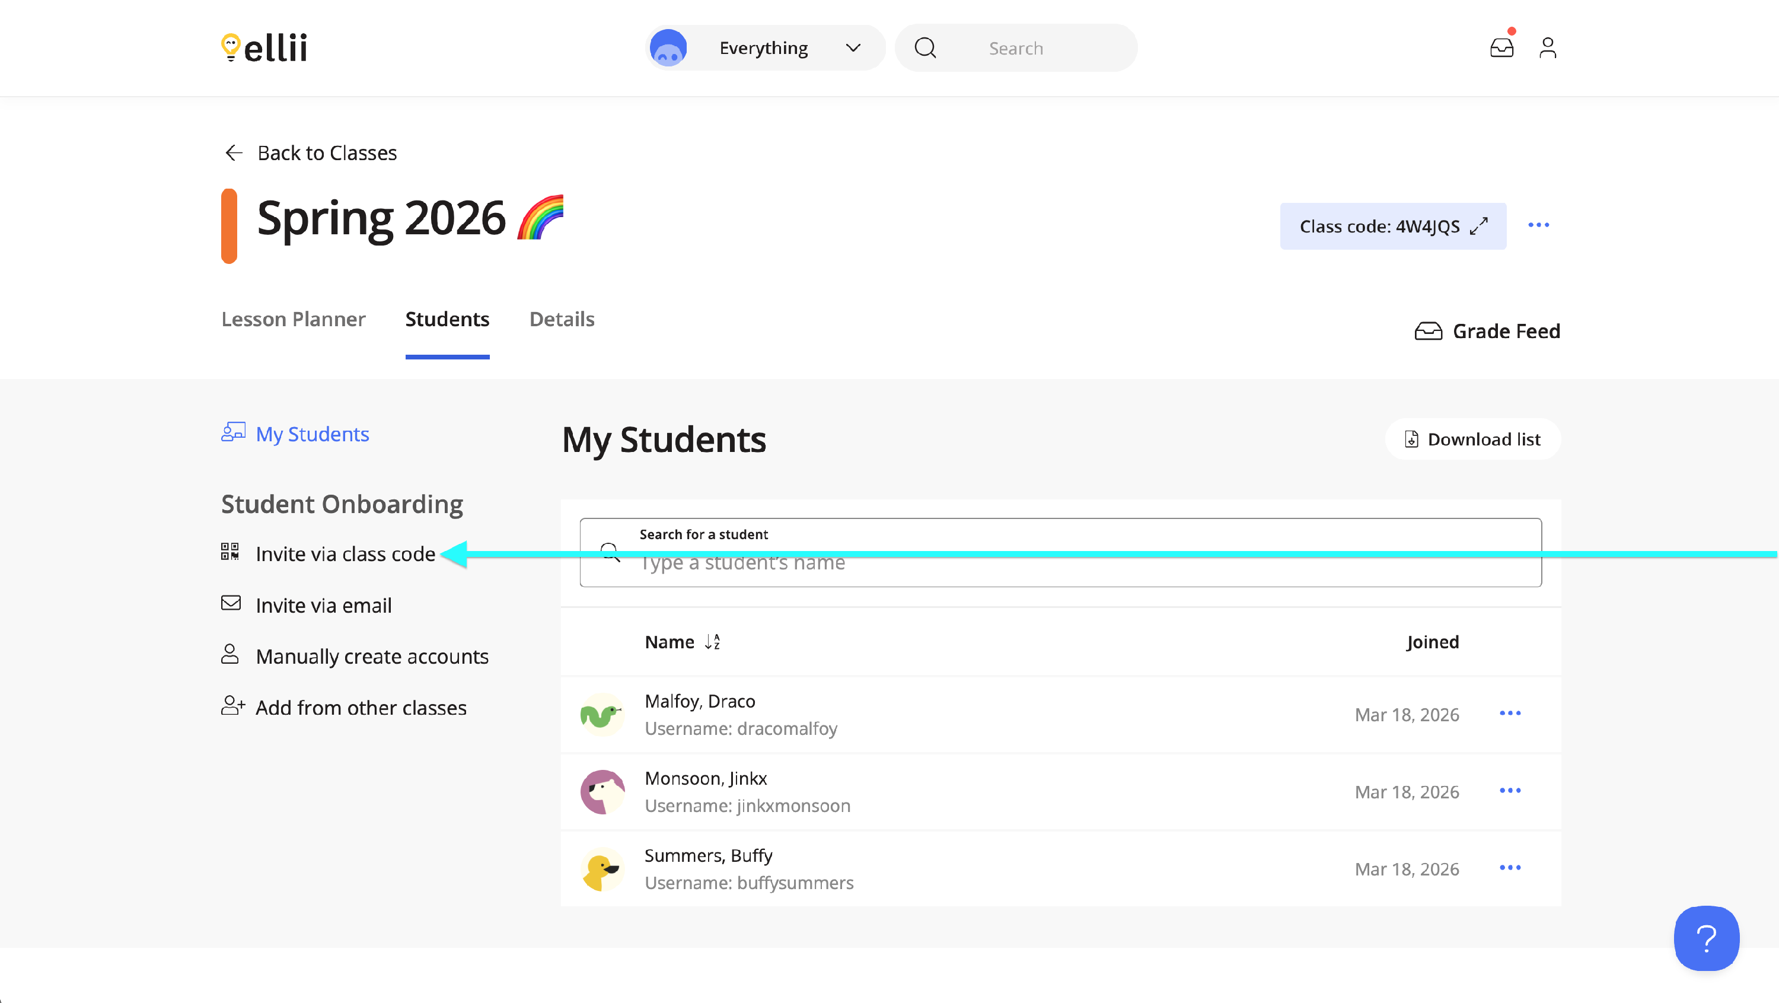Open the blue help question button

tap(1706, 938)
